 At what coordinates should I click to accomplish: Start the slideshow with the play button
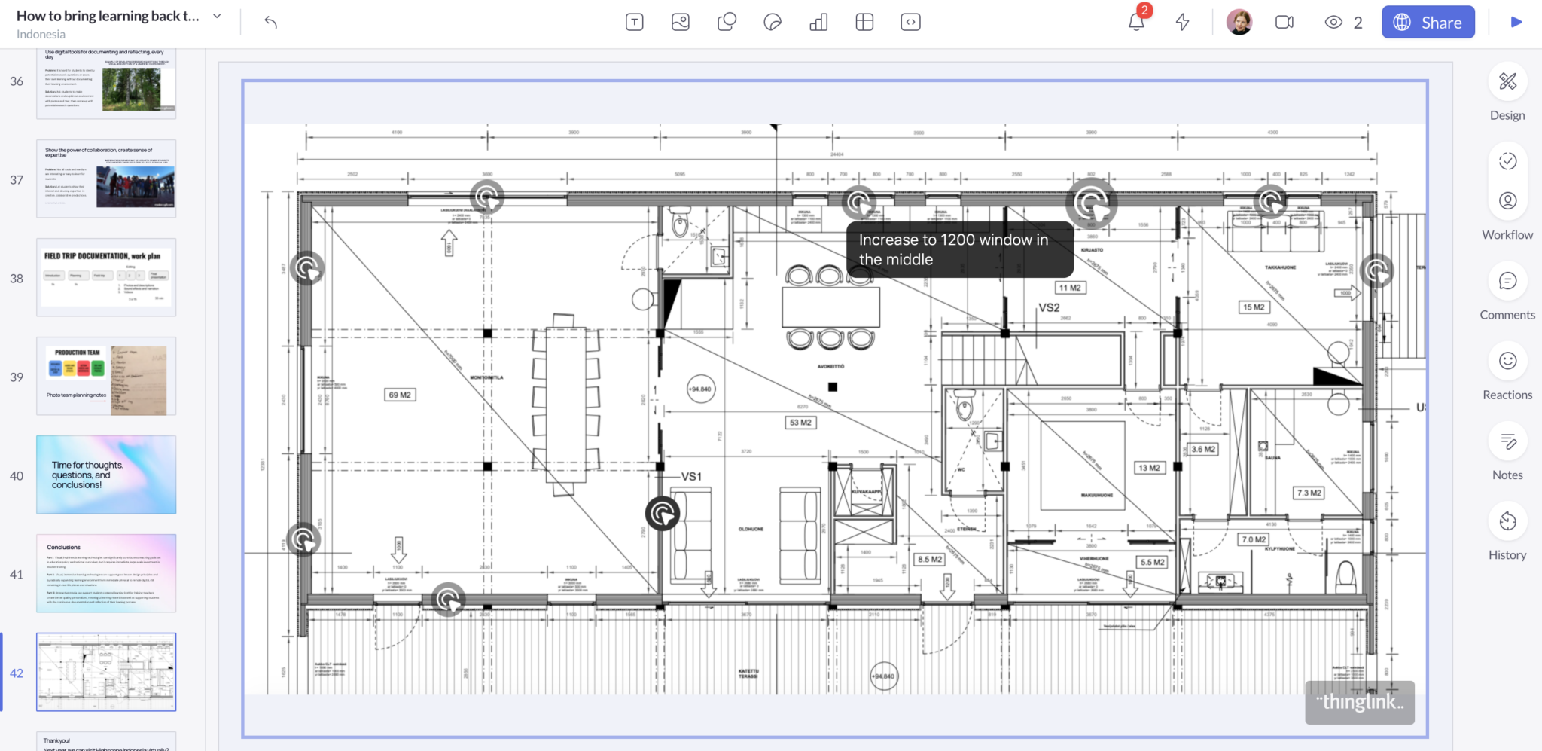[1516, 23]
